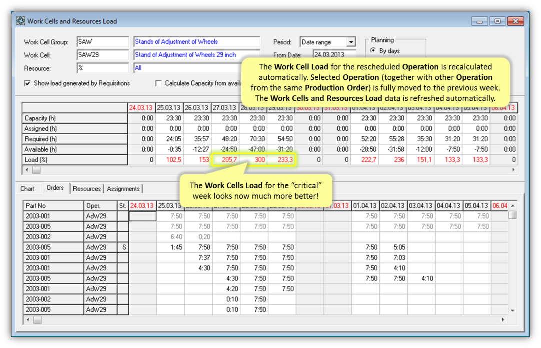Click the Resource field containing %
This screenshot has width=541, height=348.
(103, 68)
